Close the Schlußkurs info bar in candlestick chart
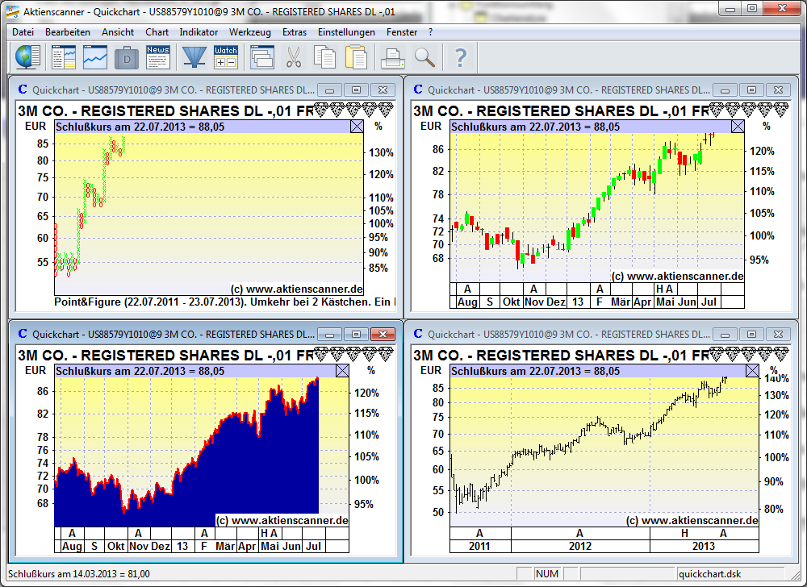This screenshot has width=807, height=587. pos(738,127)
